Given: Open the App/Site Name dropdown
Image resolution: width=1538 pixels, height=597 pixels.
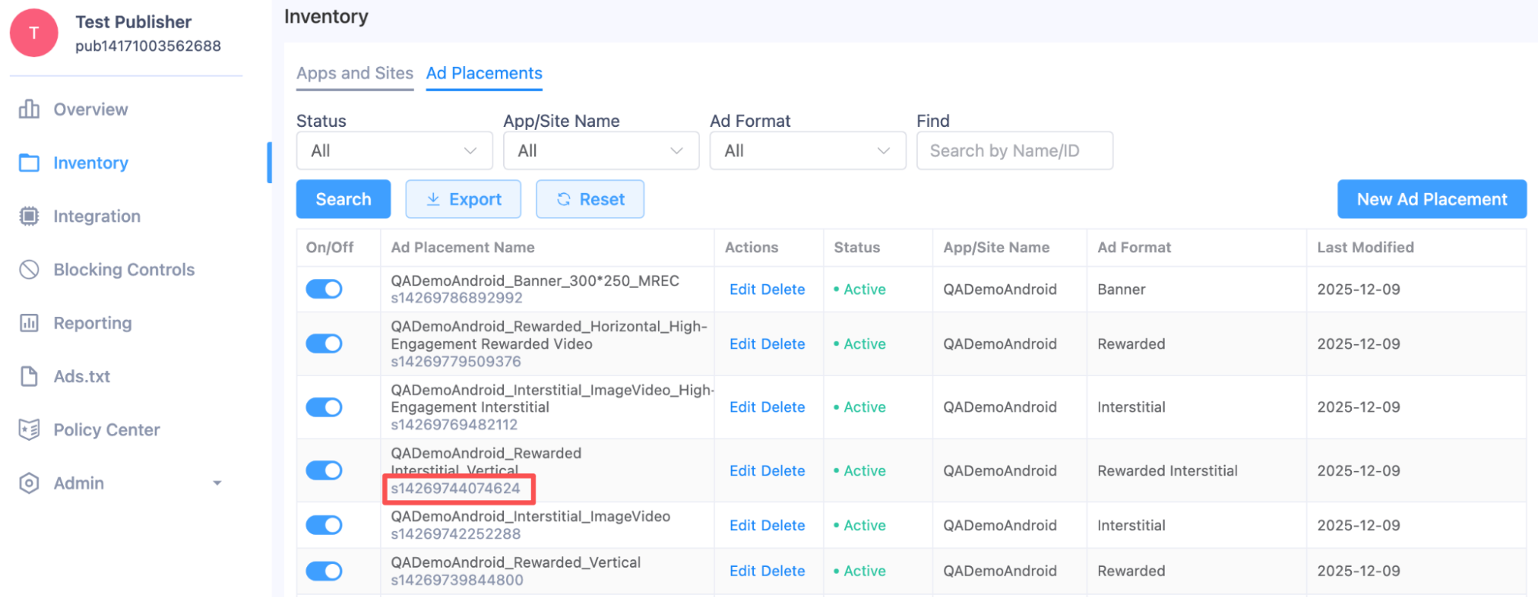Looking at the screenshot, I should coord(601,151).
